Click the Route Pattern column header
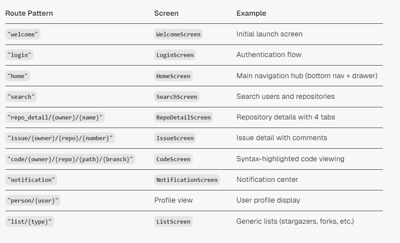The height and width of the screenshot is (243, 400). pos(29,13)
